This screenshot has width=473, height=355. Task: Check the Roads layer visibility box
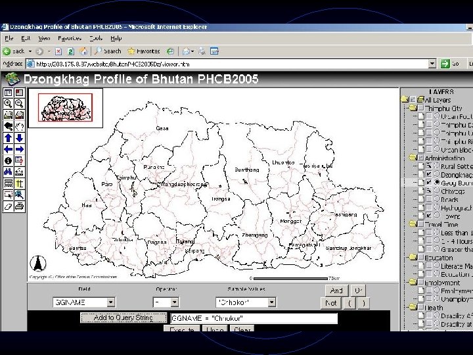tap(429, 200)
